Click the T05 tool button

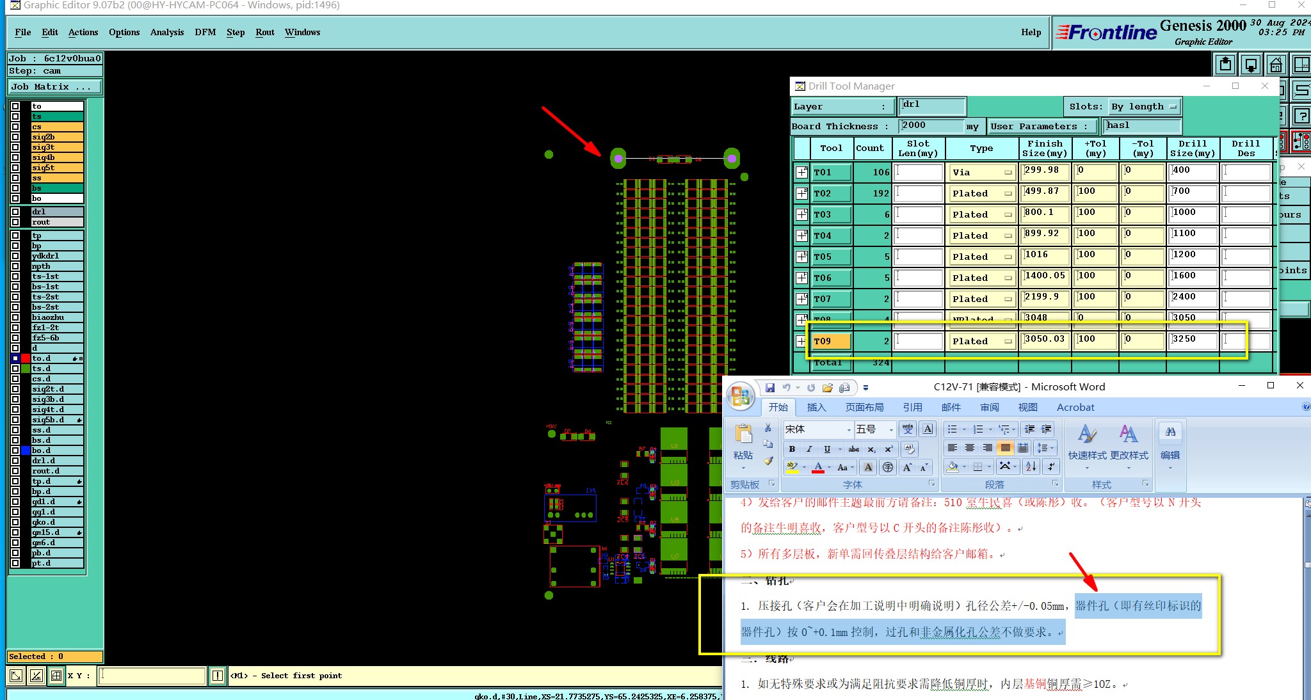(832, 257)
